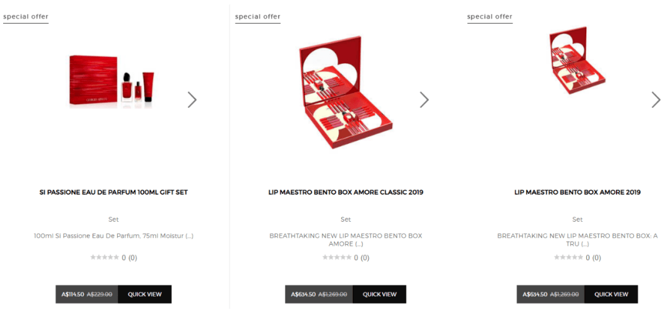Click the A$114.50 price tag
670x311 pixels.
click(x=71, y=294)
